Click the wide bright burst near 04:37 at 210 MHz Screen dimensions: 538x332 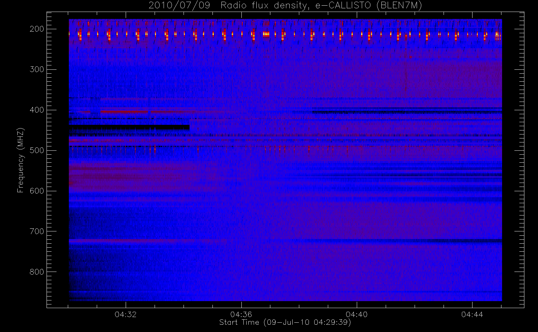(x=266, y=34)
